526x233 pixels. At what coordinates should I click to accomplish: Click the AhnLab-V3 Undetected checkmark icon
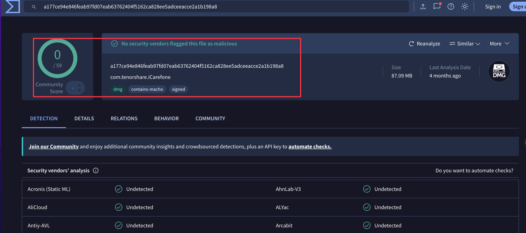tap(367, 189)
